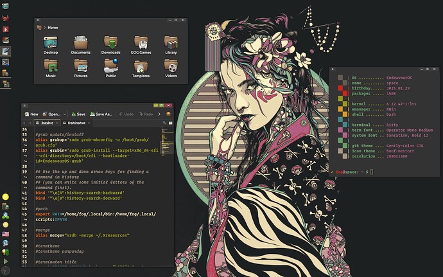Open the package/disk utility panel icon
Image resolution: width=443 pixels, height=277 pixels.
[5, 73]
